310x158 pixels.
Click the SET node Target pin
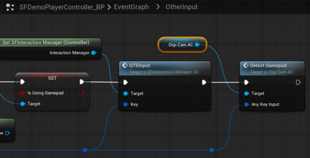[x=22, y=104]
